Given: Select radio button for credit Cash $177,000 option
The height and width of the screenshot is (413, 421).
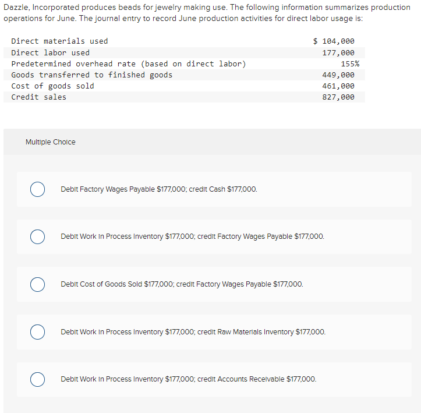Looking at the screenshot, I should 38,189.
